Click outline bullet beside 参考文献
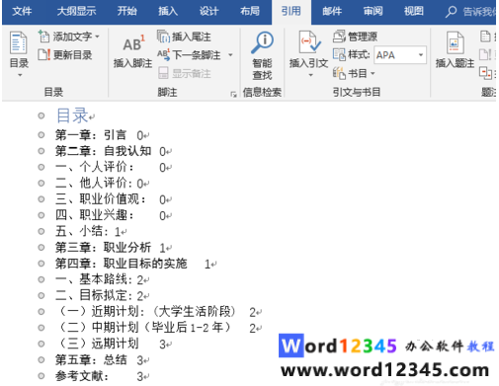This screenshot has width=499, height=386. [x=42, y=376]
